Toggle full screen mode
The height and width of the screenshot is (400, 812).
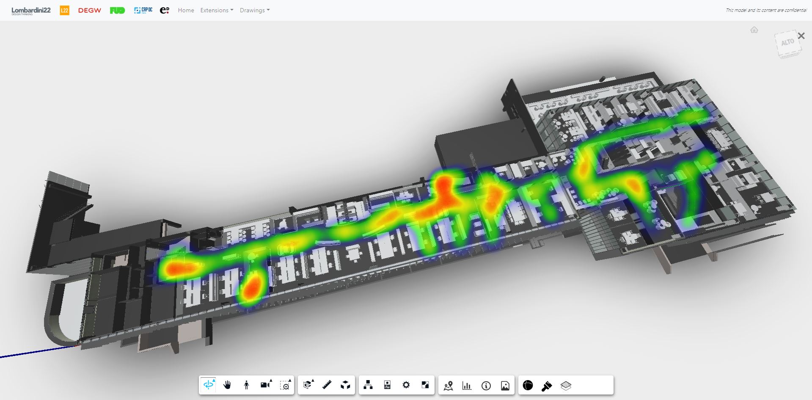point(425,385)
